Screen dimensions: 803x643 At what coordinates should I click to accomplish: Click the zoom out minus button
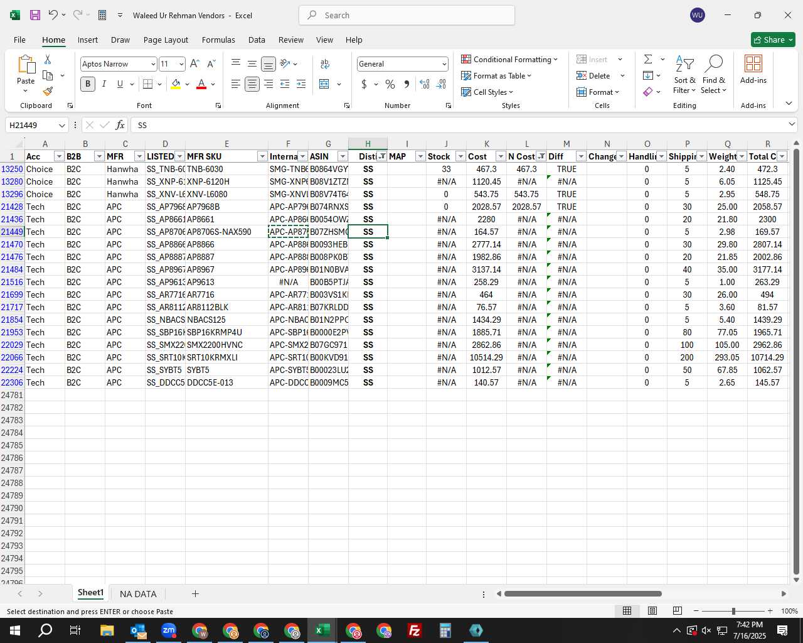(x=696, y=611)
